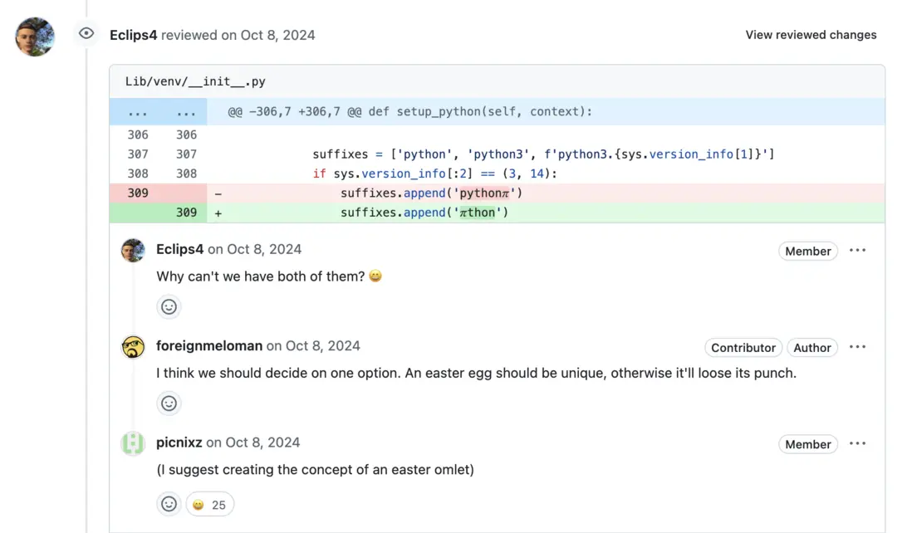Click picnixz username link

point(179,443)
